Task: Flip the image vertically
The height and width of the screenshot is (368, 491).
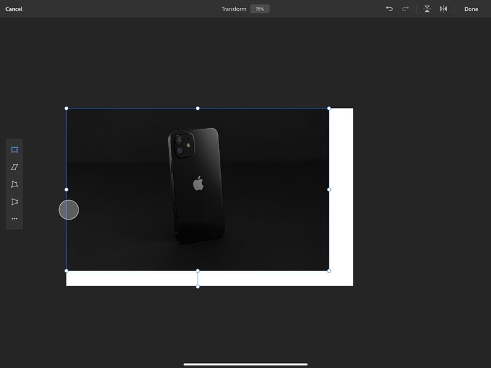Action: click(x=427, y=9)
